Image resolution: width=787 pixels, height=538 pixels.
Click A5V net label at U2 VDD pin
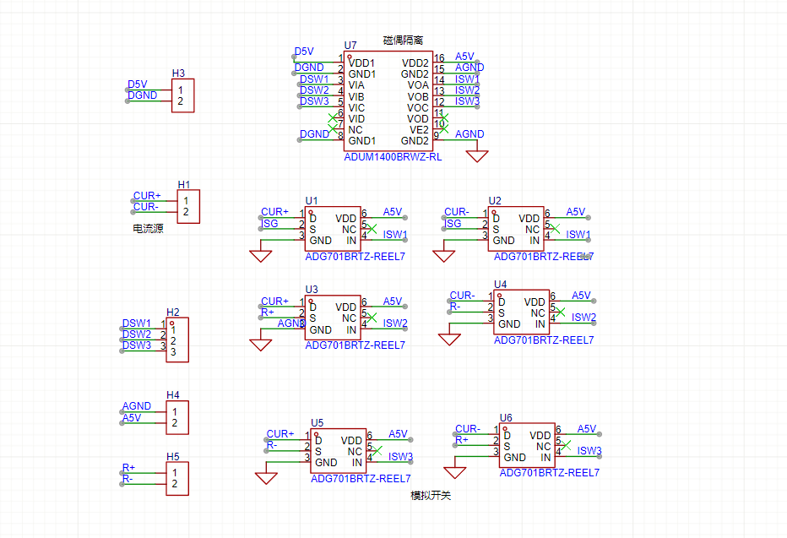576,212
